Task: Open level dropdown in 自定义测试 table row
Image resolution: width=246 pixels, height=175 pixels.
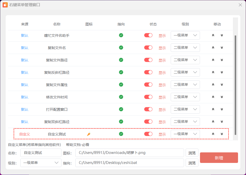Action: point(185,134)
